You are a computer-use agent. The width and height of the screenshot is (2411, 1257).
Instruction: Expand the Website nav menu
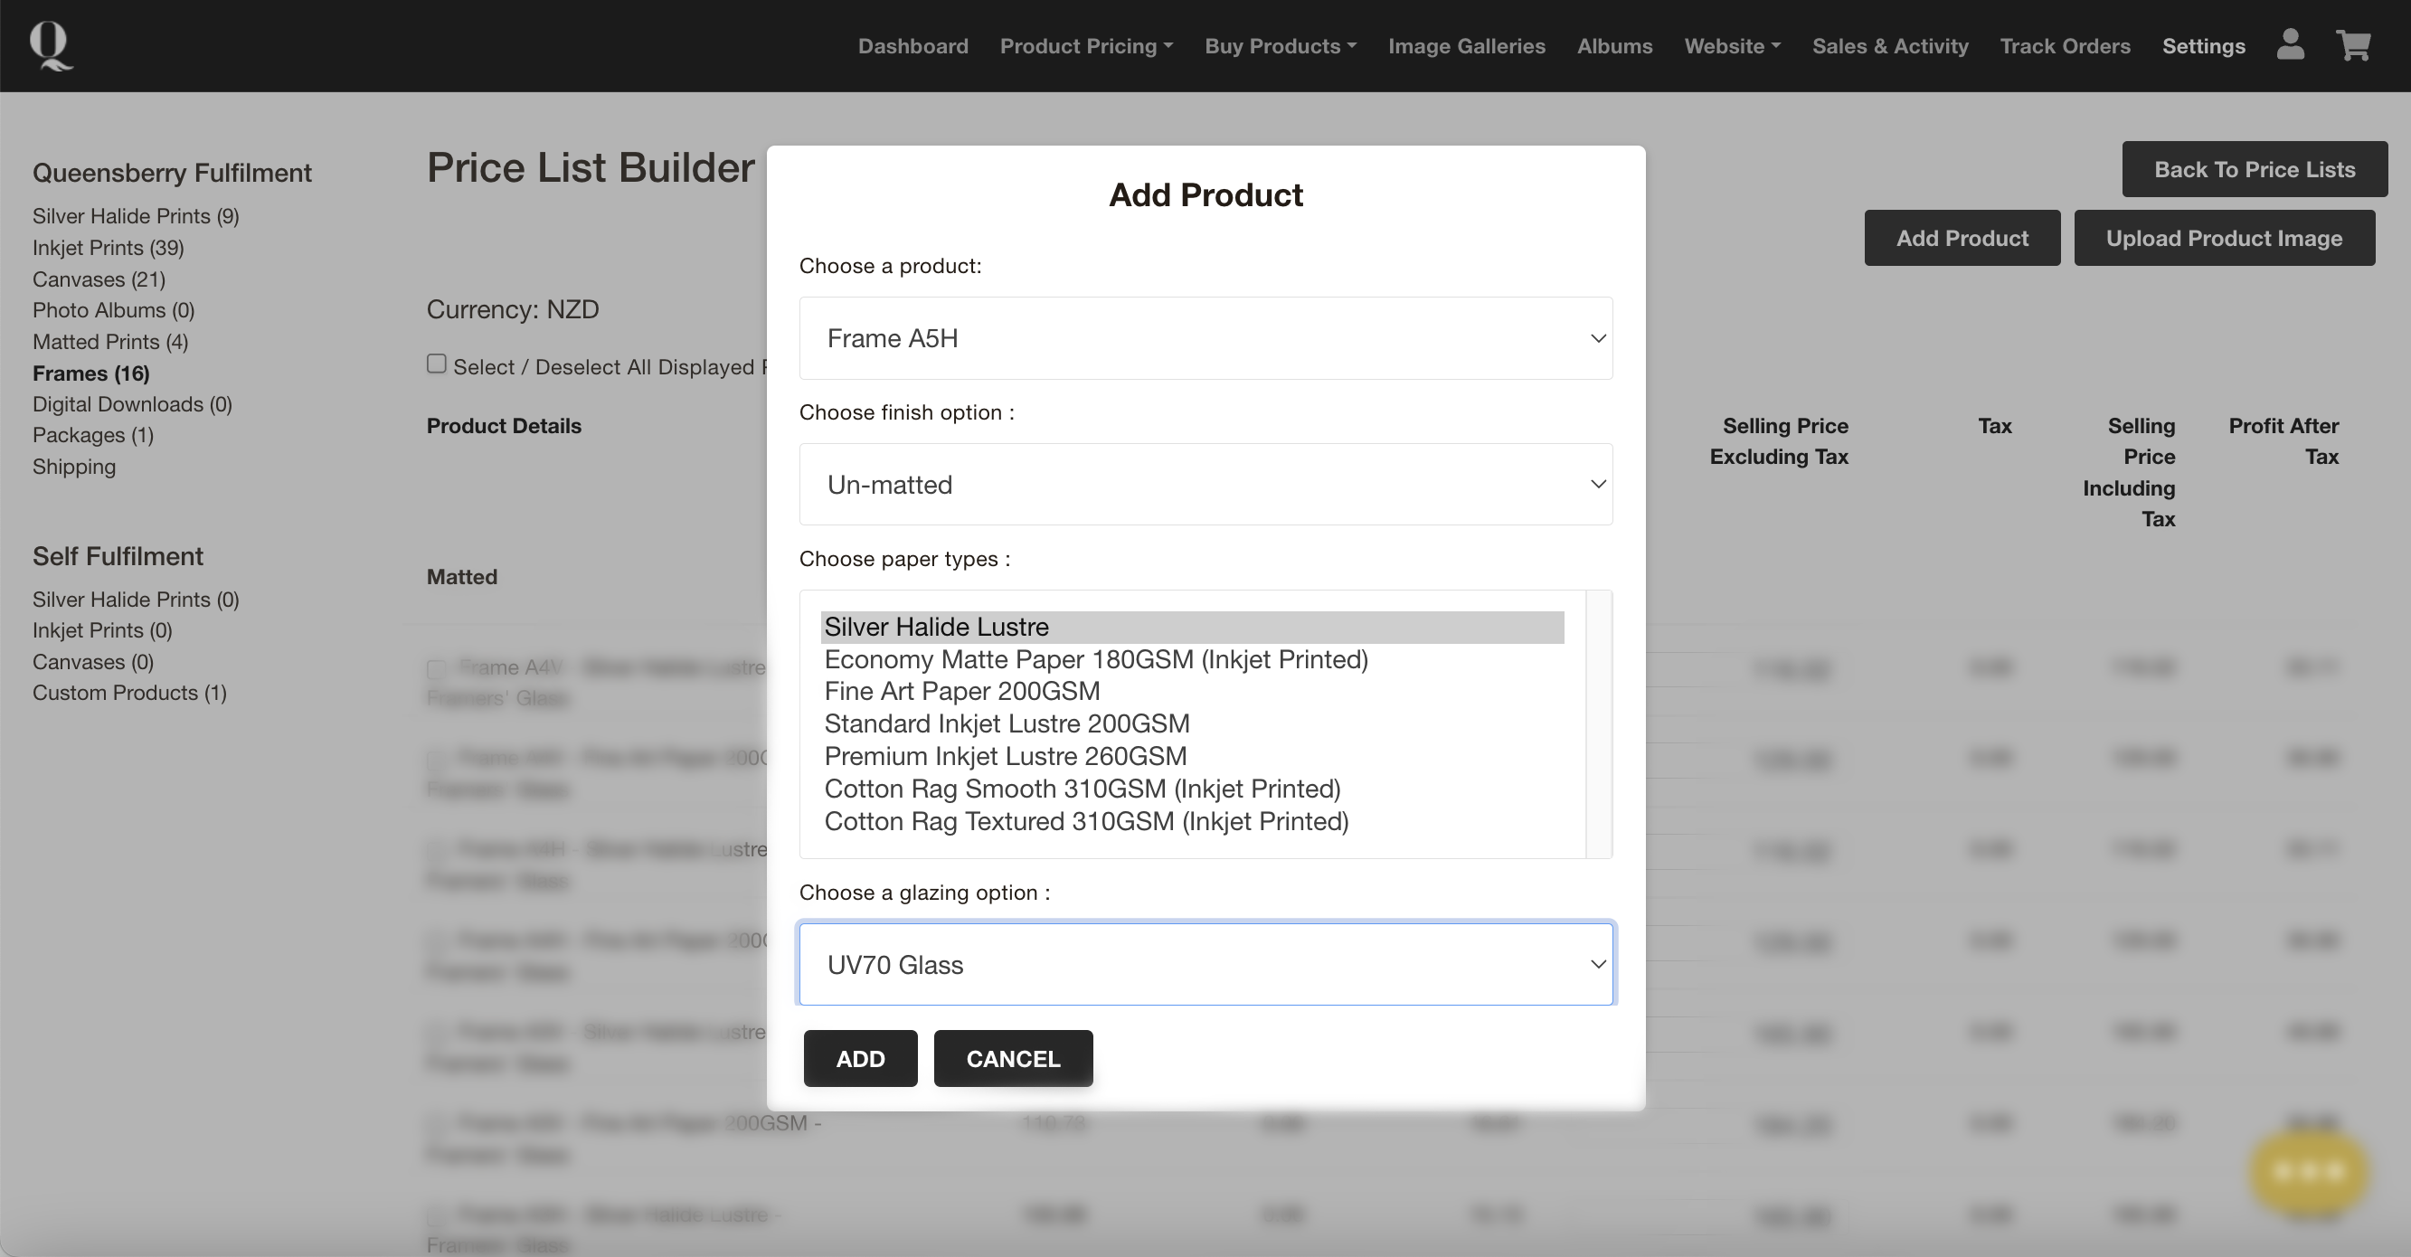click(1732, 46)
